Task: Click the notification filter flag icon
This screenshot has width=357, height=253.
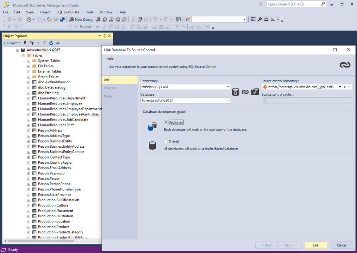Action: (x=261, y=4)
